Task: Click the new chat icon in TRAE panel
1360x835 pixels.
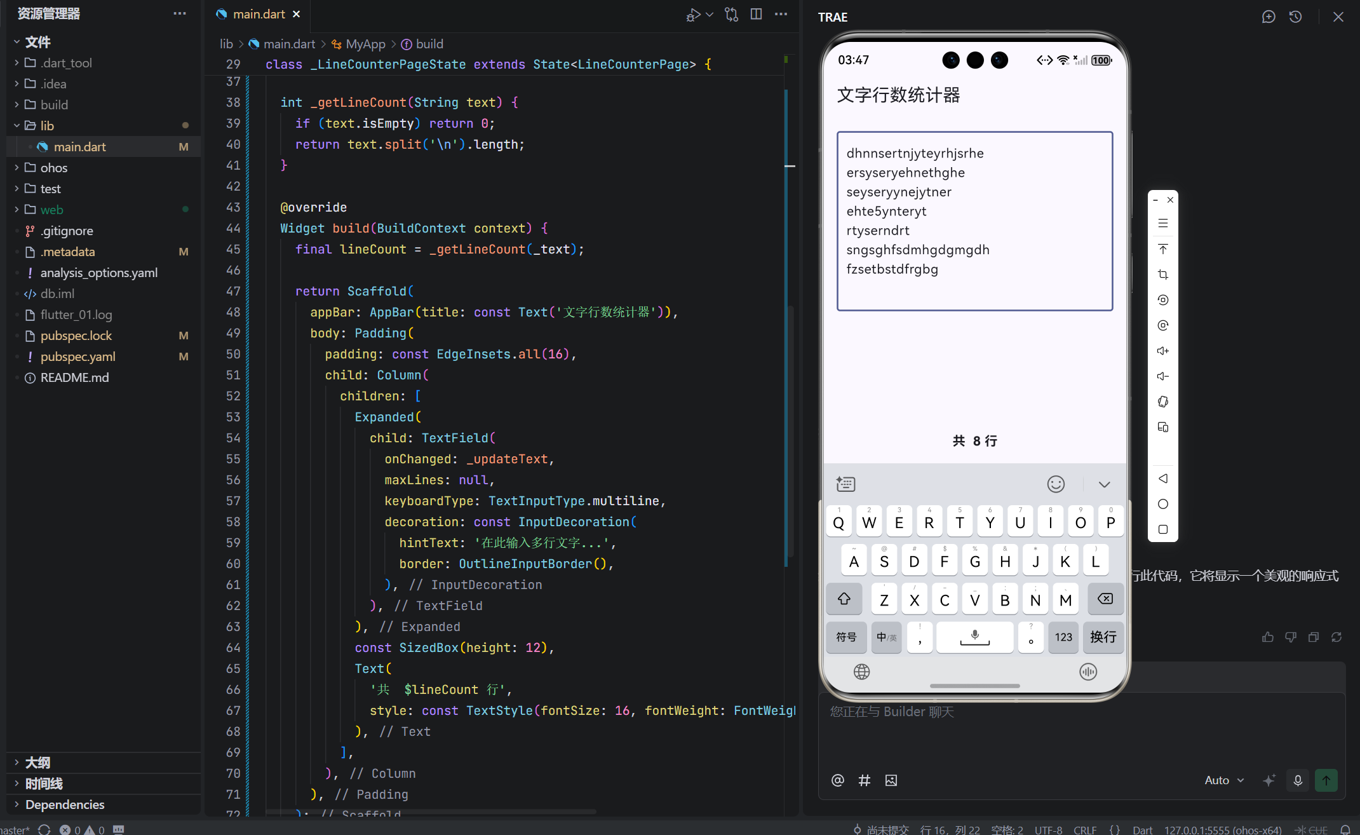Action: tap(1268, 17)
